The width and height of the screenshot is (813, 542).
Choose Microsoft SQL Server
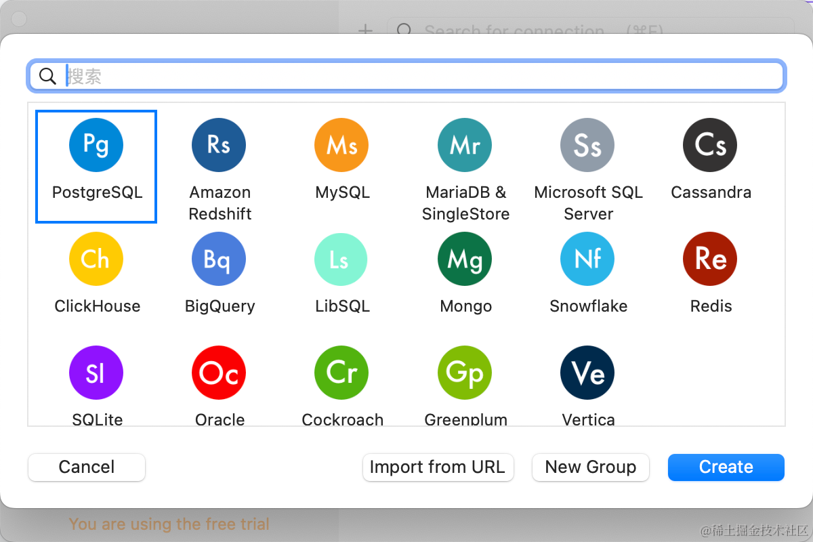[587, 145]
